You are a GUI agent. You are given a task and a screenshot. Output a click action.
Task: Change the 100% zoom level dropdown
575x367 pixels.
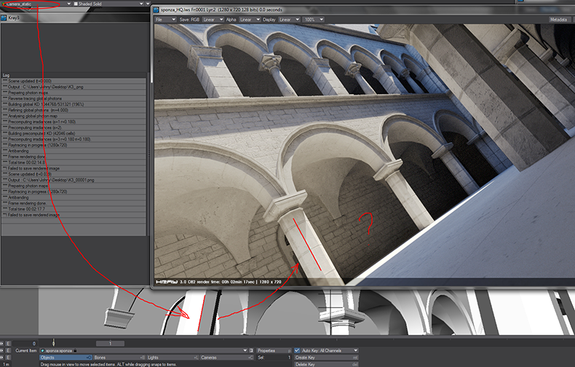(313, 20)
